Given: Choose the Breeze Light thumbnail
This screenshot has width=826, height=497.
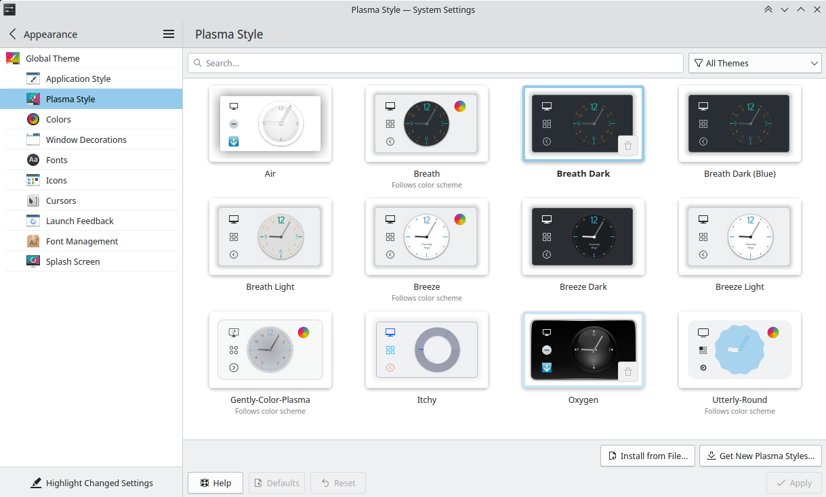Looking at the screenshot, I should pos(740,237).
